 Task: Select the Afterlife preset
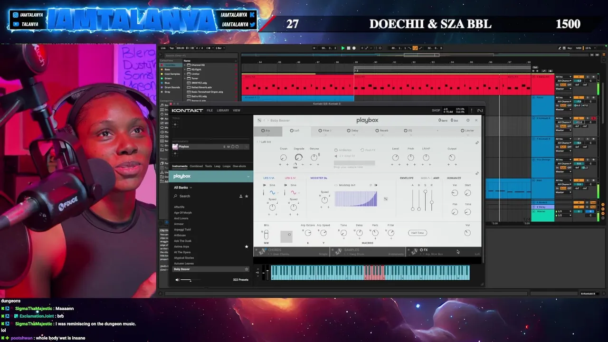pyautogui.click(x=179, y=207)
